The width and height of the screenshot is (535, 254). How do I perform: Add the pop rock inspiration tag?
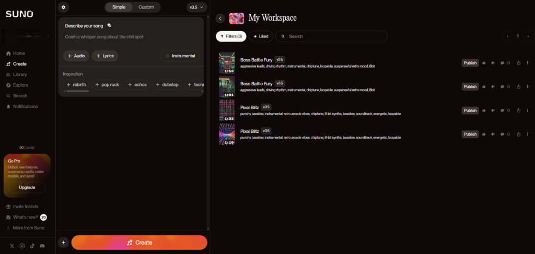coord(107,85)
